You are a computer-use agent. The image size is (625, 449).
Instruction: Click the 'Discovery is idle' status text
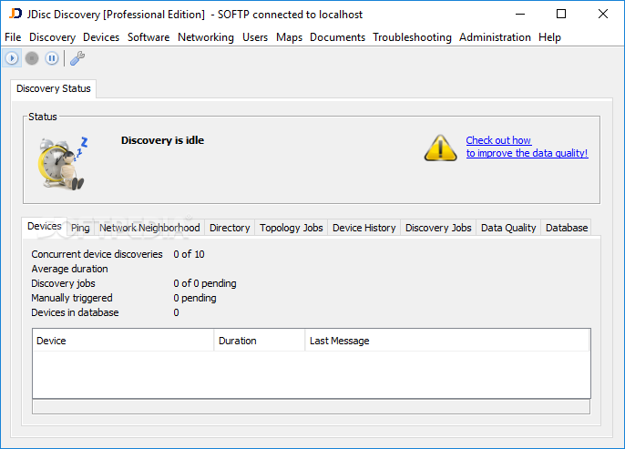click(x=162, y=140)
